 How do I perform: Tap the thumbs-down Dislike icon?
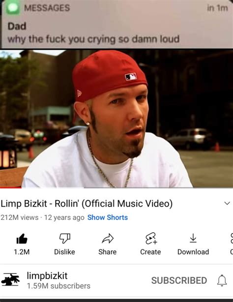tap(65, 239)
